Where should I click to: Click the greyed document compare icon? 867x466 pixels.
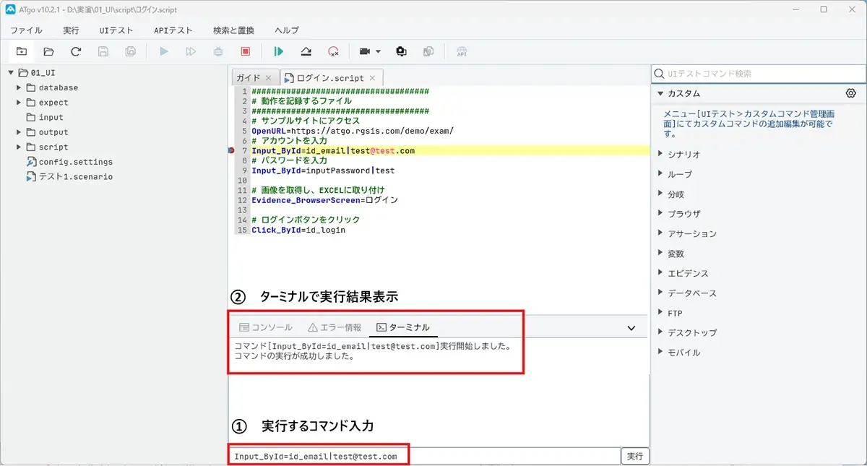coord(428,51)
